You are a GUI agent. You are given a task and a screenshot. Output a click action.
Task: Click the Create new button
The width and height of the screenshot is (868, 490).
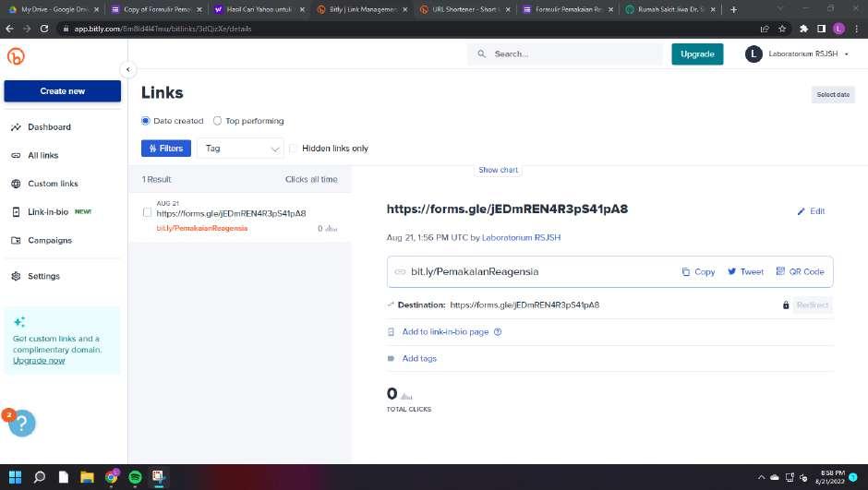[x=63, y=91]
